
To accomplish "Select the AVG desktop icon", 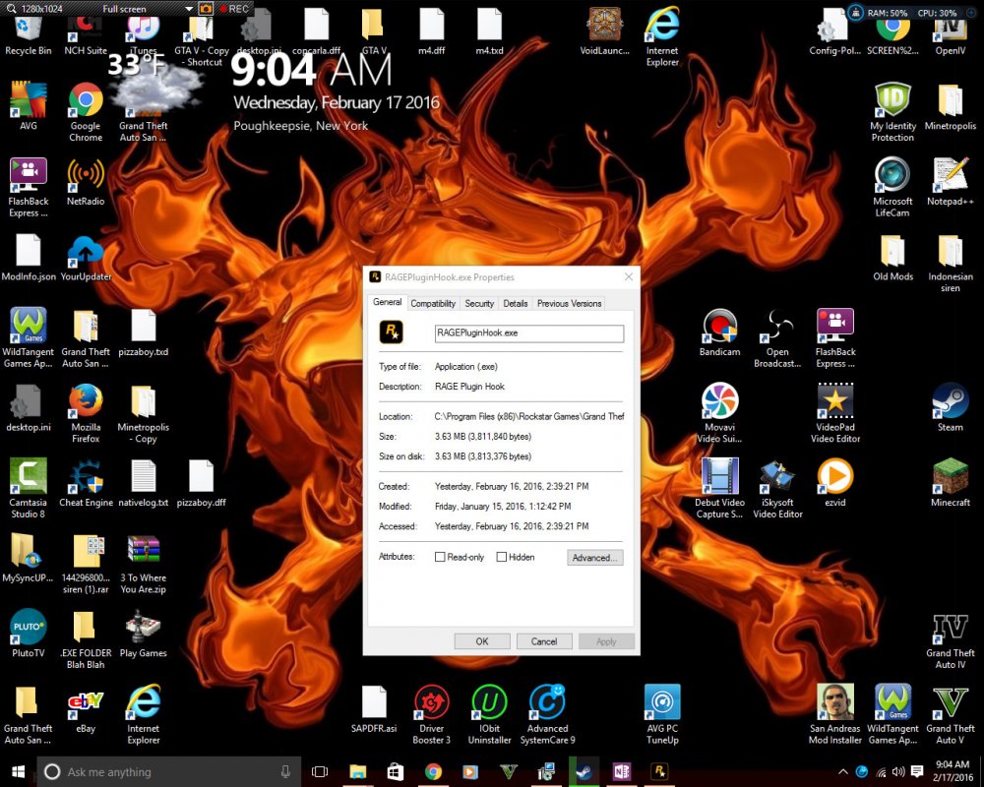I will [29, 105].
